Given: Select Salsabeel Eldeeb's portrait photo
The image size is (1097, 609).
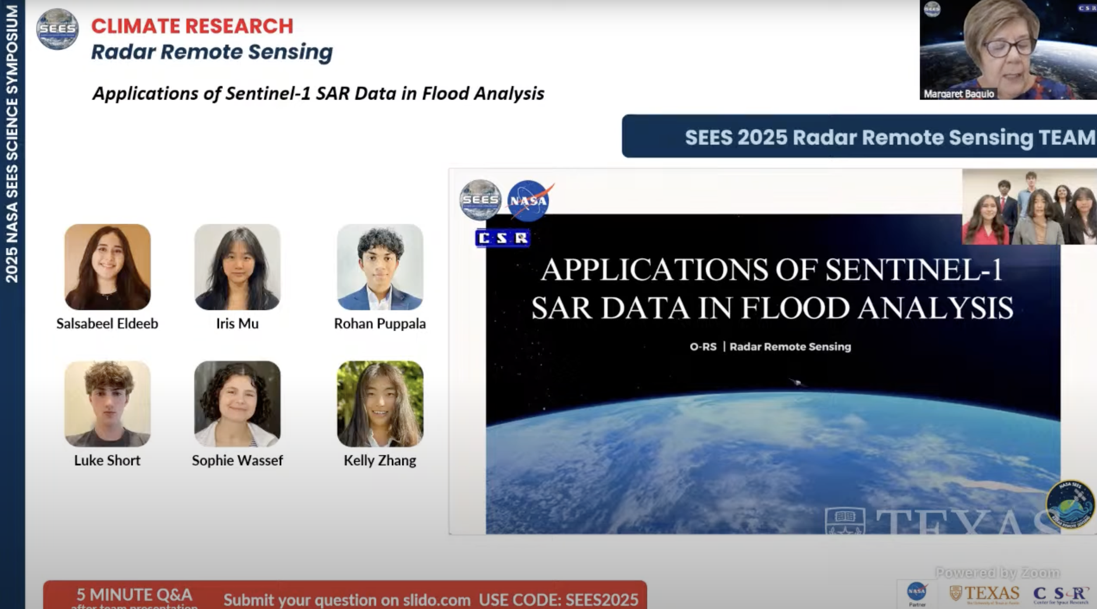Looking at the screenshot, I should 108,267.
